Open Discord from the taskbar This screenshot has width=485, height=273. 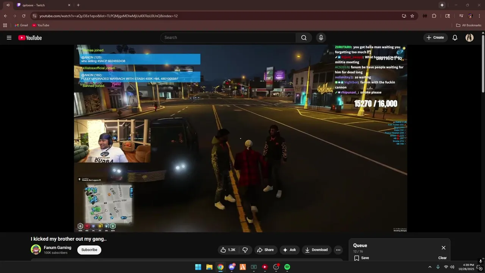232,267
